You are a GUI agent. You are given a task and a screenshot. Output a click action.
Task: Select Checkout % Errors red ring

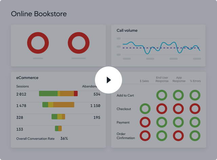pos(195,109)
